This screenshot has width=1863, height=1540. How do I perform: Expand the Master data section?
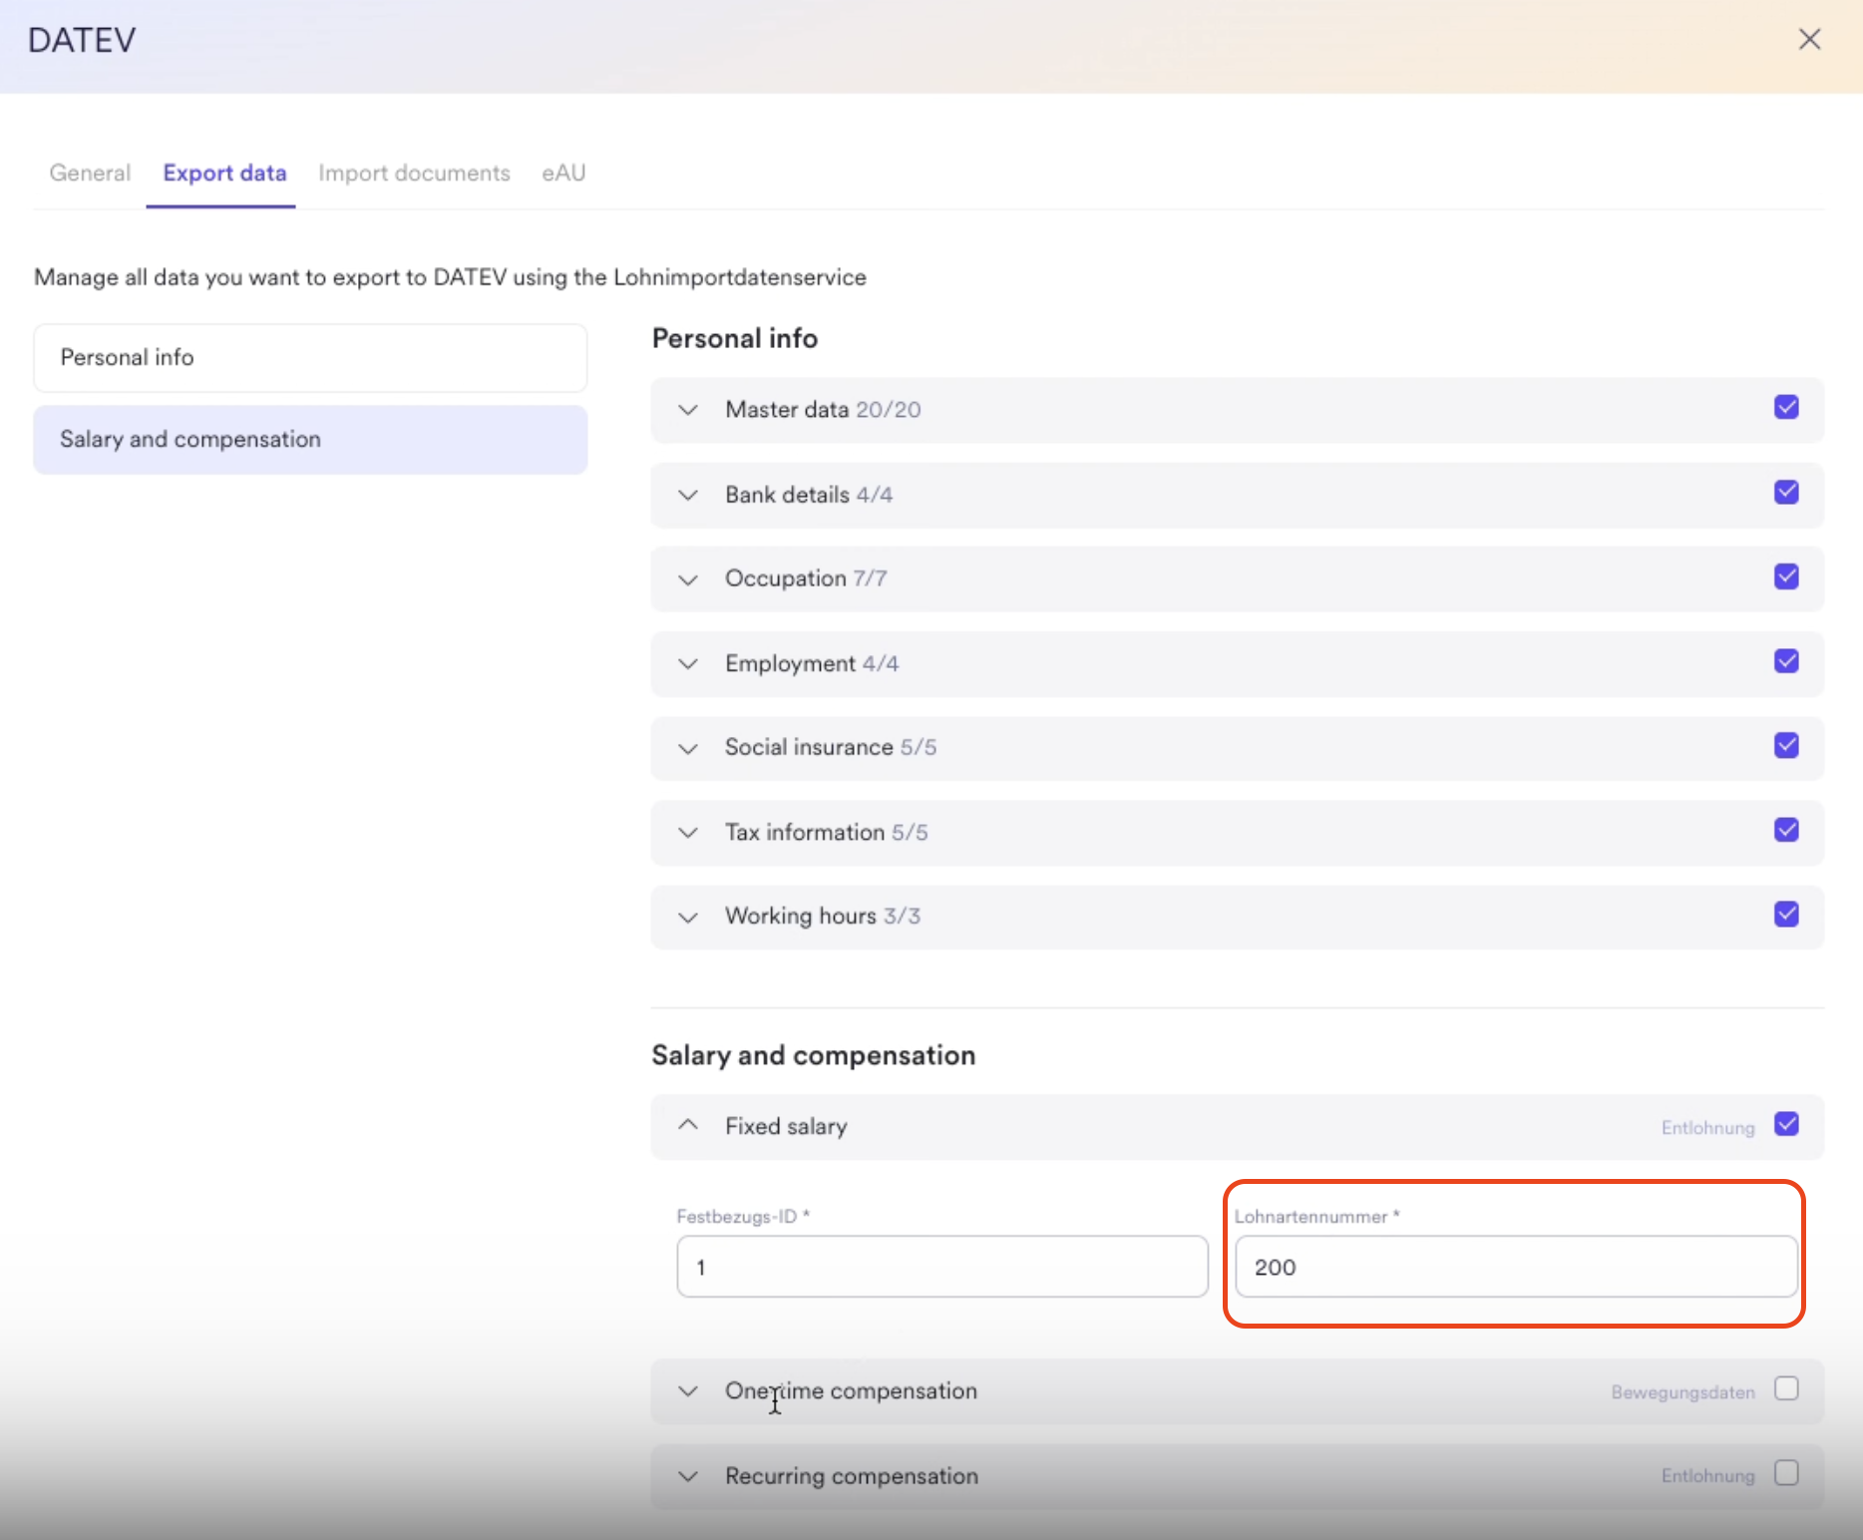(x=687, y=410)
